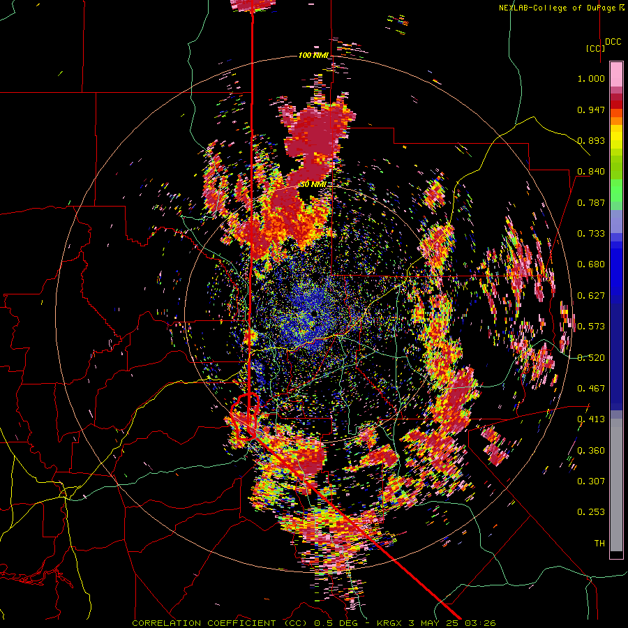Click the 100 NMI range ring label

point(313,55)
